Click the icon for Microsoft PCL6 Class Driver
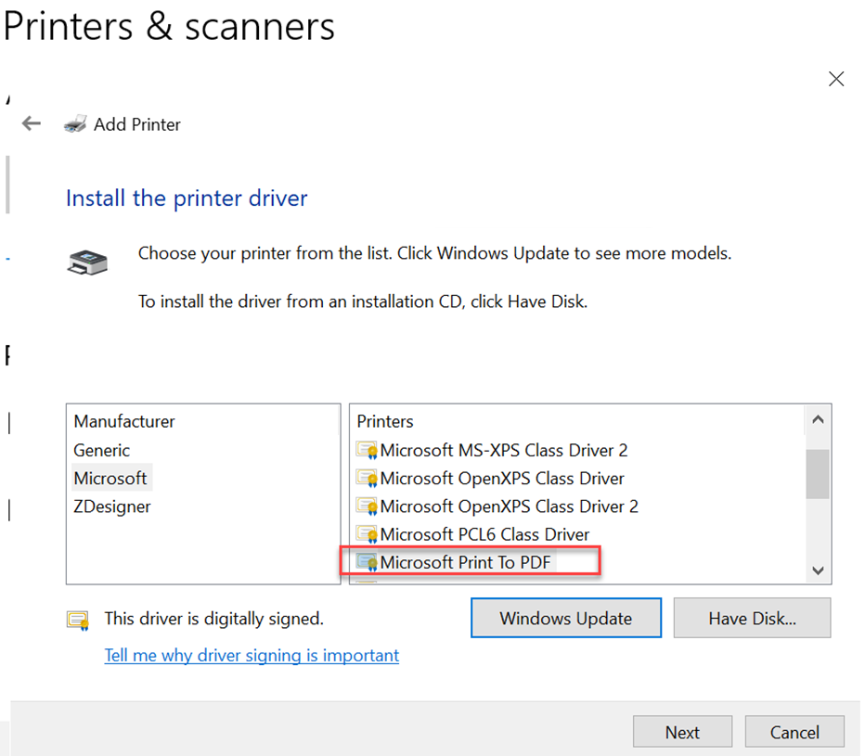 click(368, 534)
